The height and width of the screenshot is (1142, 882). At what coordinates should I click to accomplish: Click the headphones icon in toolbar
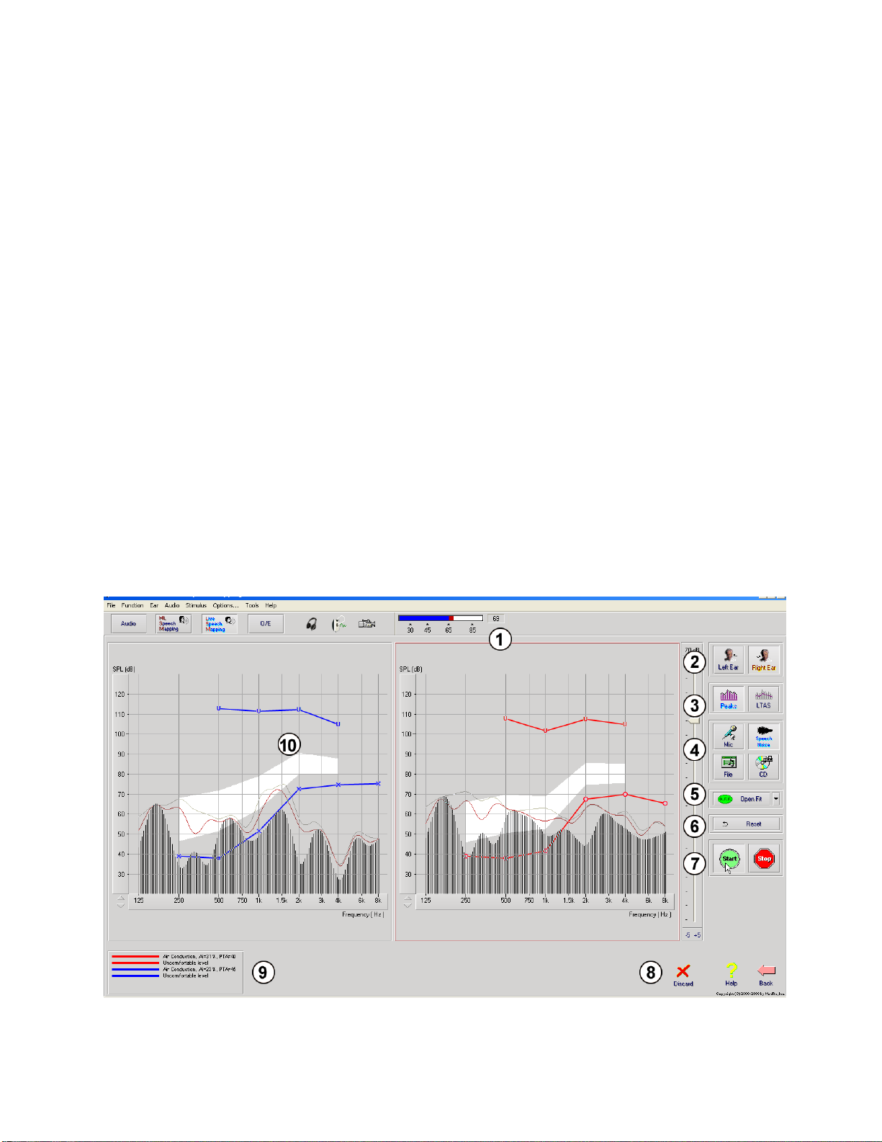[311, 624]
